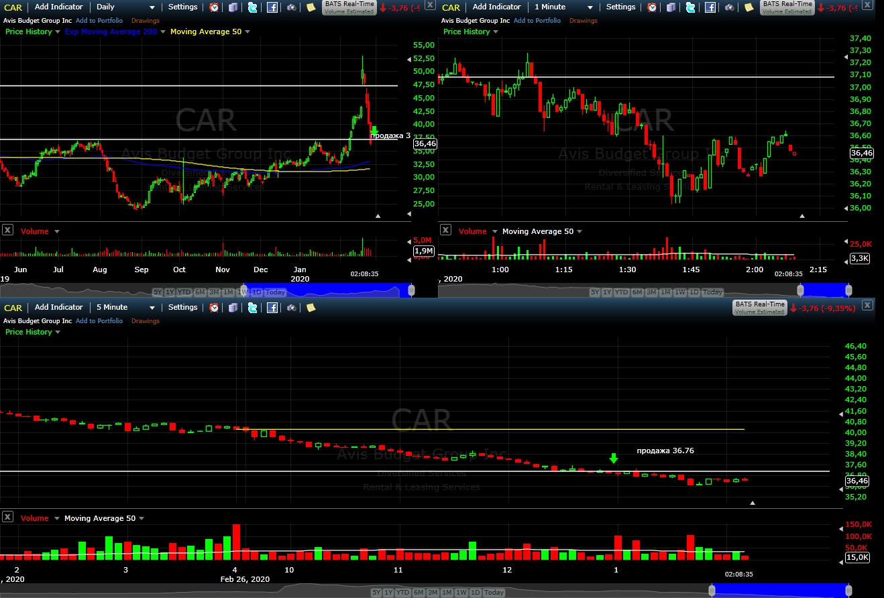Close the Volume panel in the 5 Minute chart

pos(7,517)
